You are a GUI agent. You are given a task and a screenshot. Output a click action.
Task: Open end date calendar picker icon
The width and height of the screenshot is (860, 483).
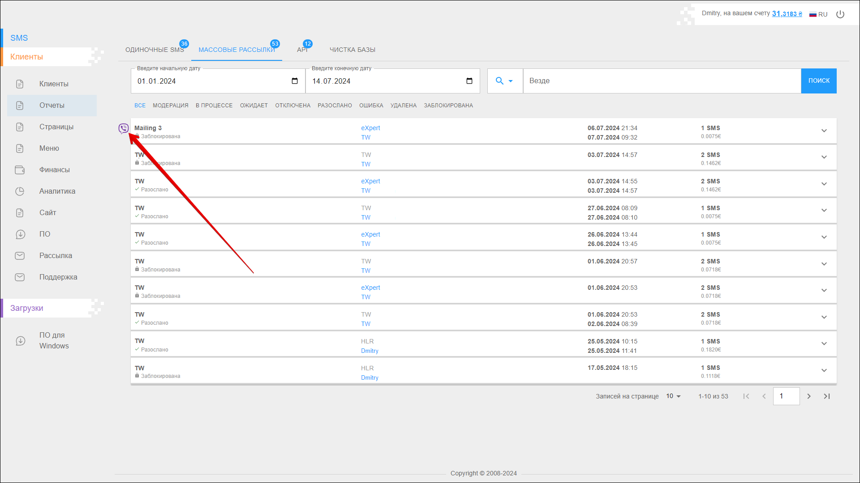469,81
